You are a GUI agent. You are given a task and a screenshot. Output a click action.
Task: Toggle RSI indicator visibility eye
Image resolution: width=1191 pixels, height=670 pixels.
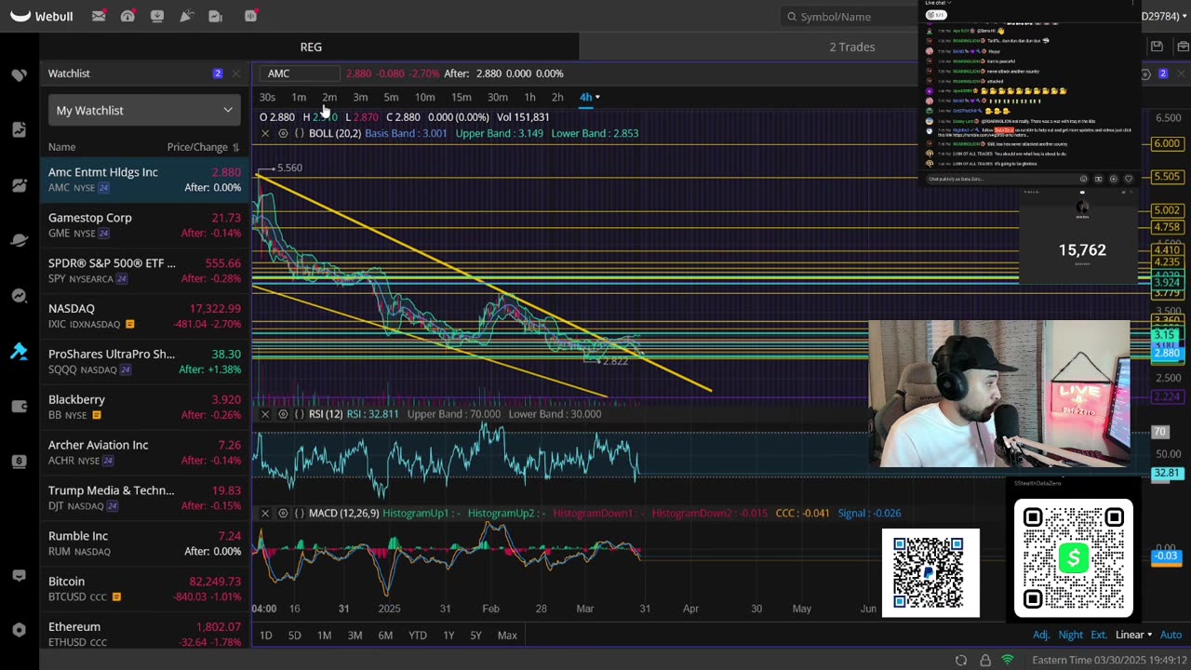(283, 413)
